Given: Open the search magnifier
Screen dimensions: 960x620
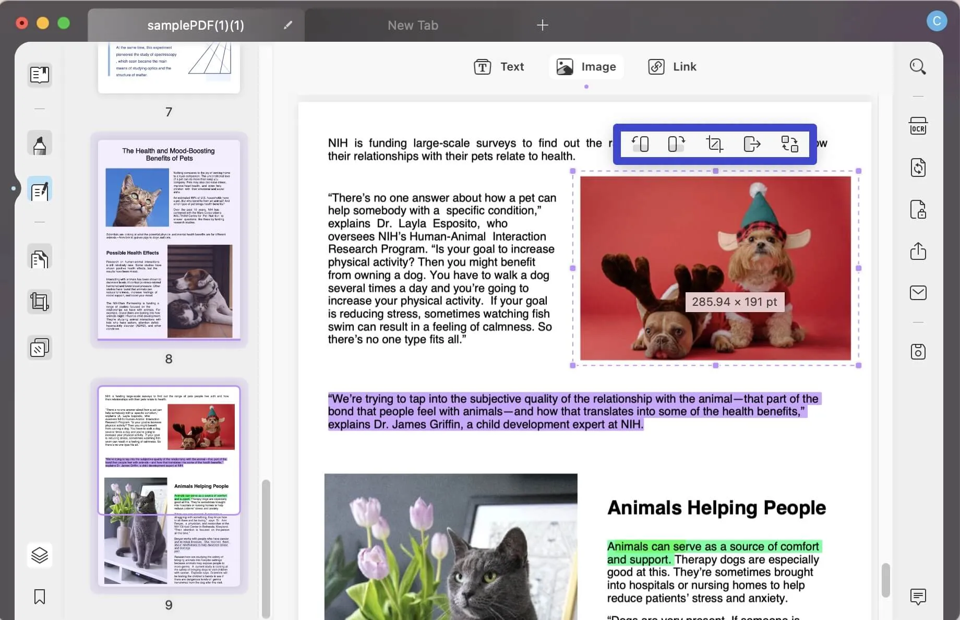Looking at the screenshot, I should [x=918, y=67].
